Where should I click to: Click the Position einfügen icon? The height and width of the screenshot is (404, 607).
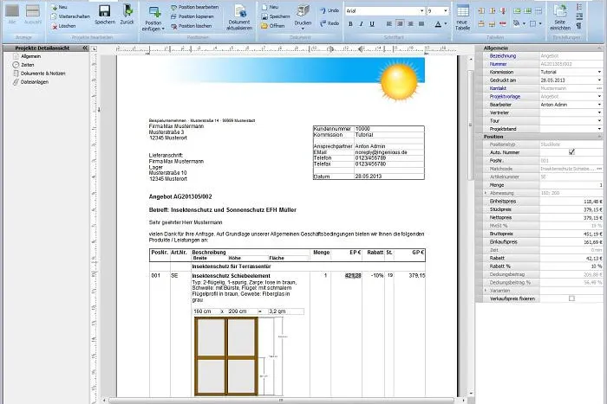(154, 12)
